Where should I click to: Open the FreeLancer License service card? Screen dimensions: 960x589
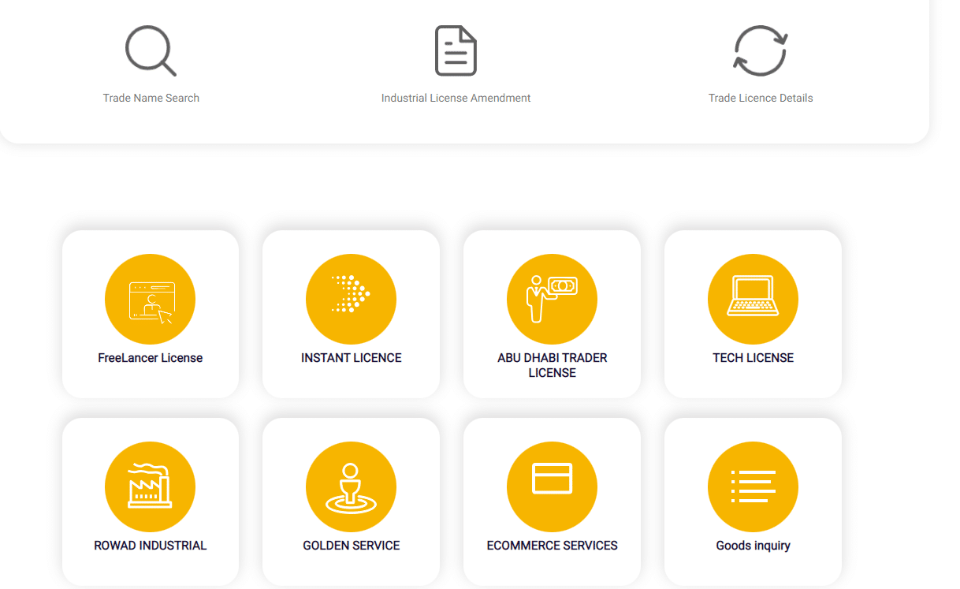(150, 314)
